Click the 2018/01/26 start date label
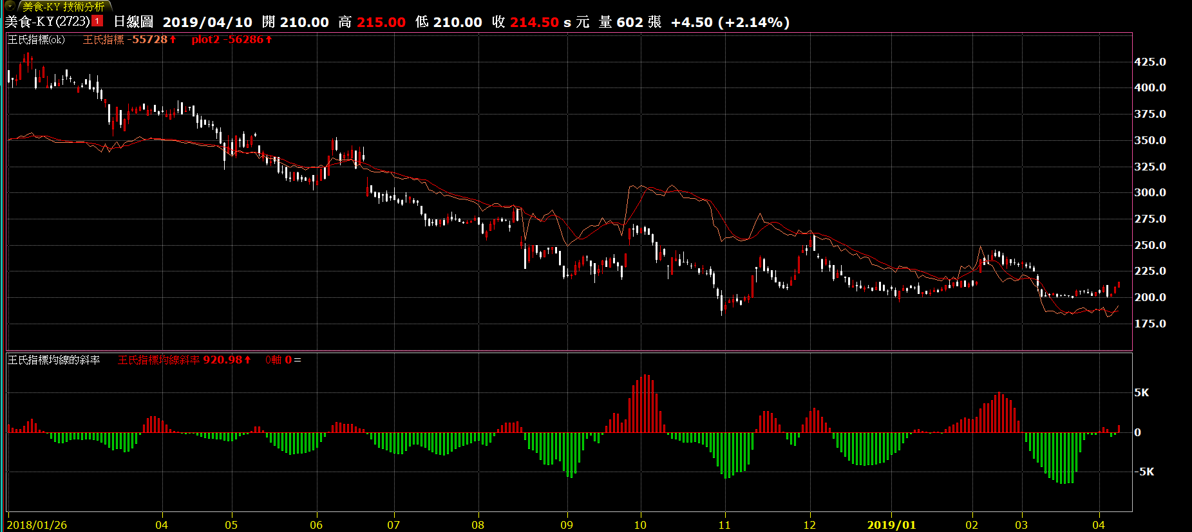1192x532 pixels. point(37,525)
